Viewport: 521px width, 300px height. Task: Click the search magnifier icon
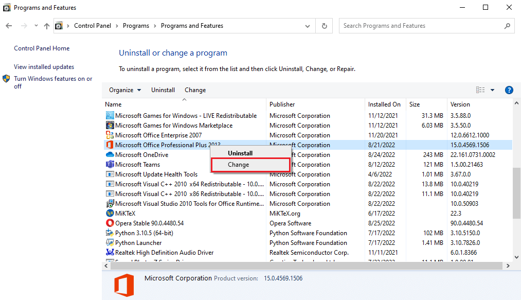(507, 26)
